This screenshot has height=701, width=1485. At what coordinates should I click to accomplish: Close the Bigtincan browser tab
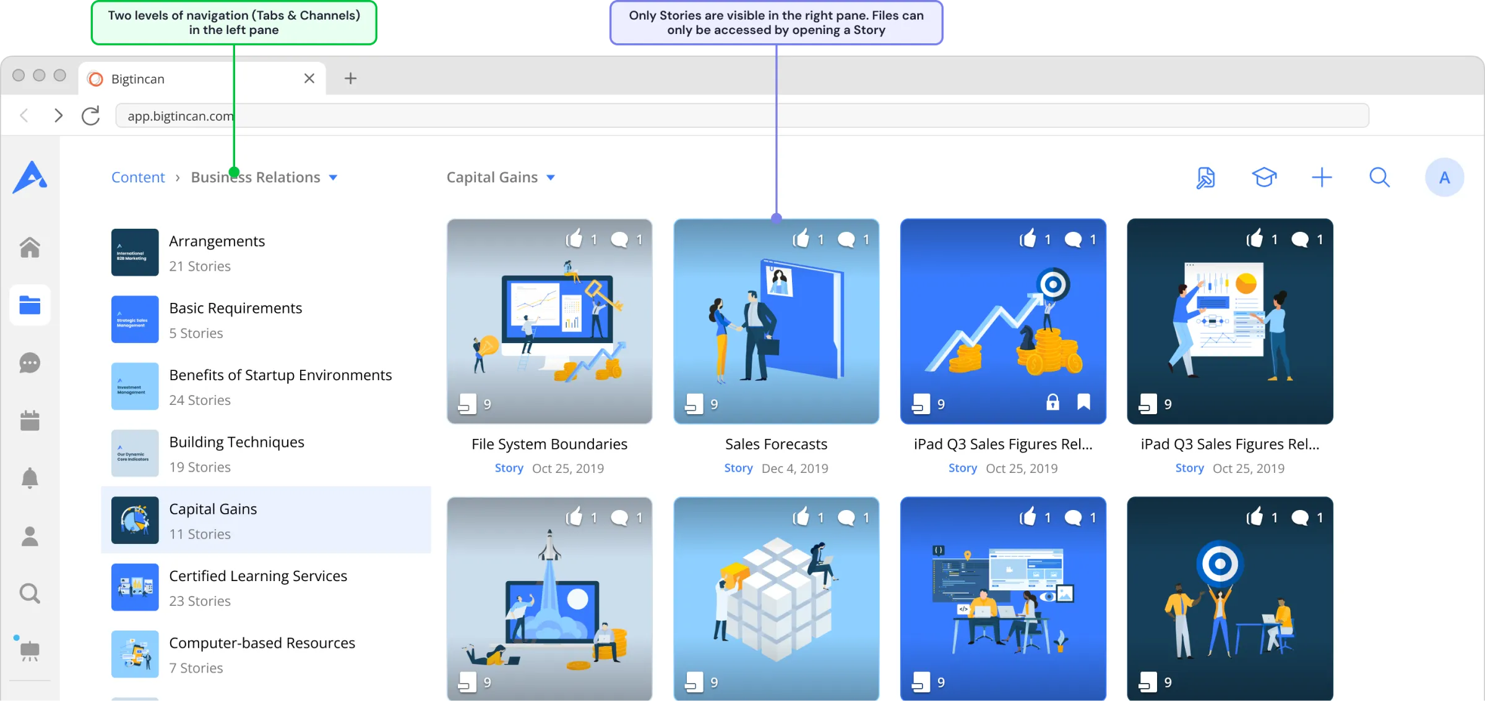pyautogui.click(x=309, y=79)
